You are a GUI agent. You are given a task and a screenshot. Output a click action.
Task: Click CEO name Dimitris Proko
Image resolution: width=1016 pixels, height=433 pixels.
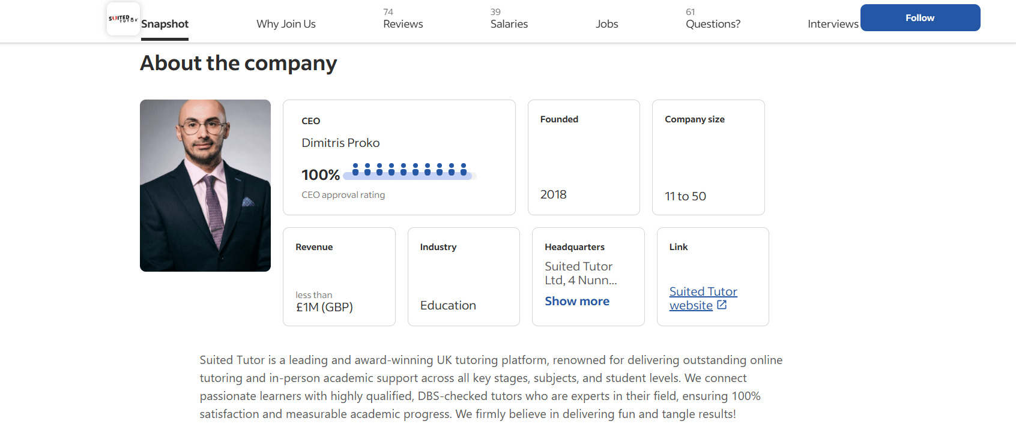(340, 143)
